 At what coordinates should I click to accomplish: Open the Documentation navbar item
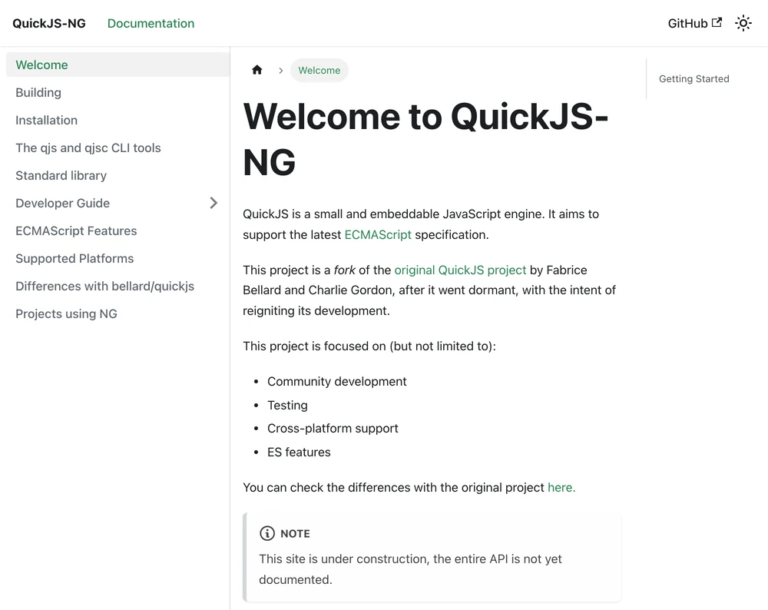151,24
